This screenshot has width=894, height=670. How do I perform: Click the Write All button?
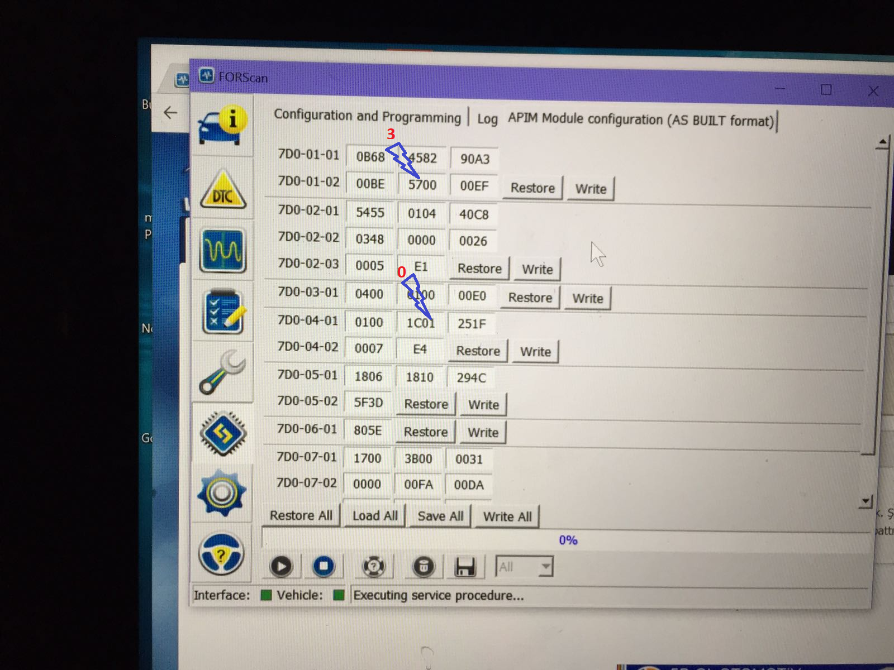pos(507,516)
